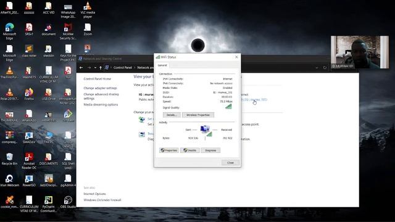Open pgAdmin 4 desktop shortcut
The width and height of the screenshot is (395, 222).
tap(68, 181)
